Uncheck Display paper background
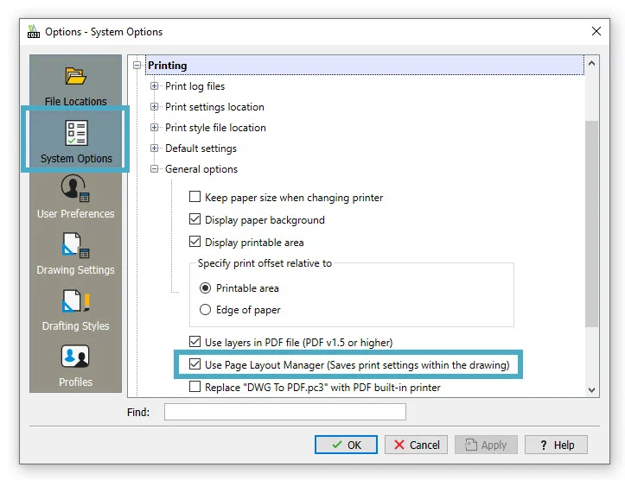 point(195,220)
